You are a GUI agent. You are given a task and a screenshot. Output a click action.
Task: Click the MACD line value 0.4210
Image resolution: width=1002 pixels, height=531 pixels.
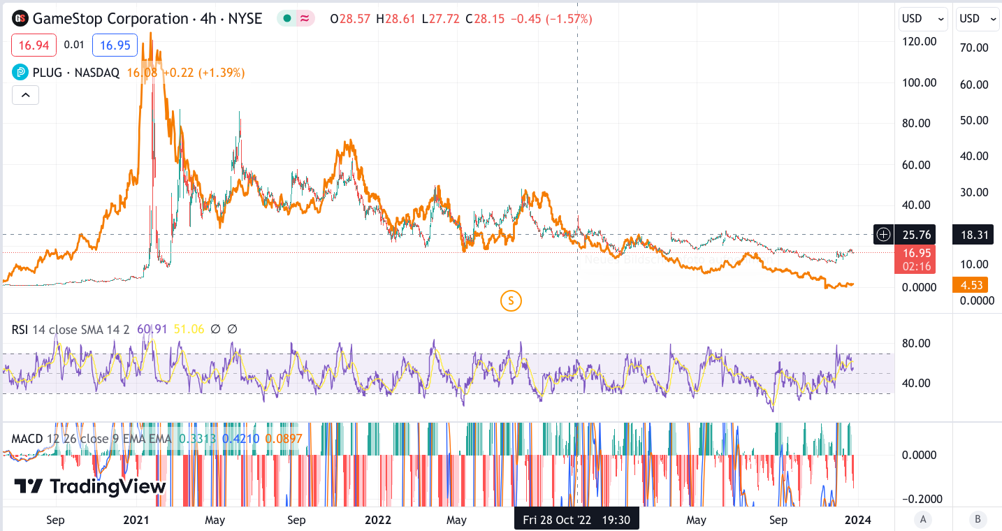[241, 439]
